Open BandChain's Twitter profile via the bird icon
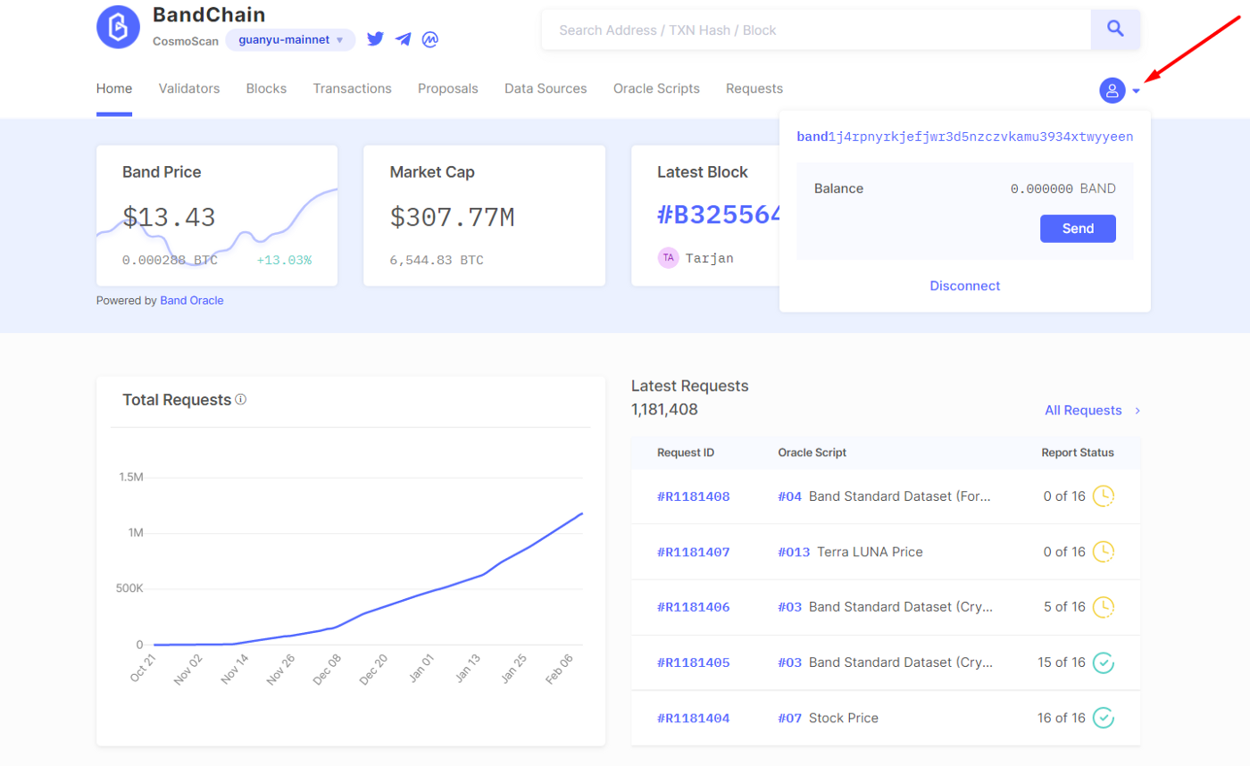The image size is (1250, 766). [x=376, y=39]
